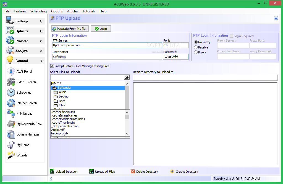Click the Delete Directory label

pos(147,172)
